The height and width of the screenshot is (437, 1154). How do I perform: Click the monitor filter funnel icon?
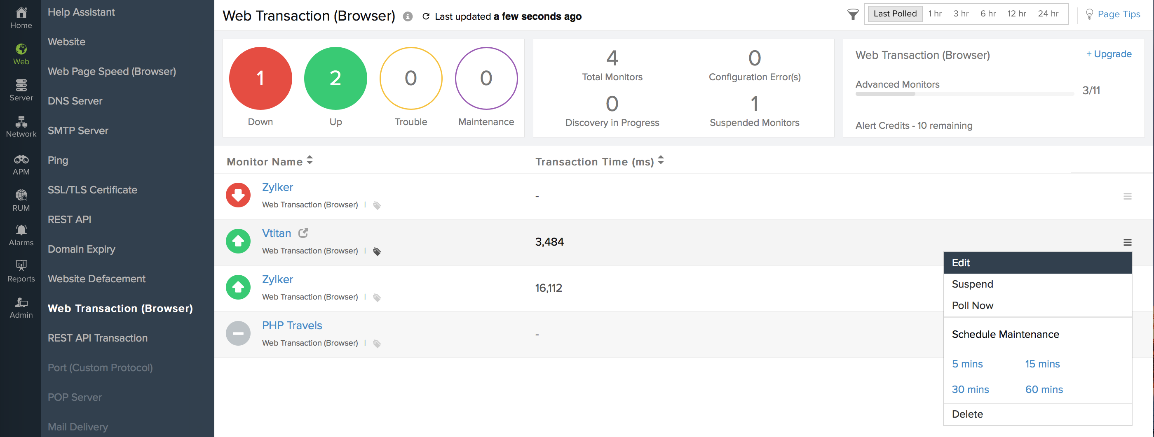point(852,15)
